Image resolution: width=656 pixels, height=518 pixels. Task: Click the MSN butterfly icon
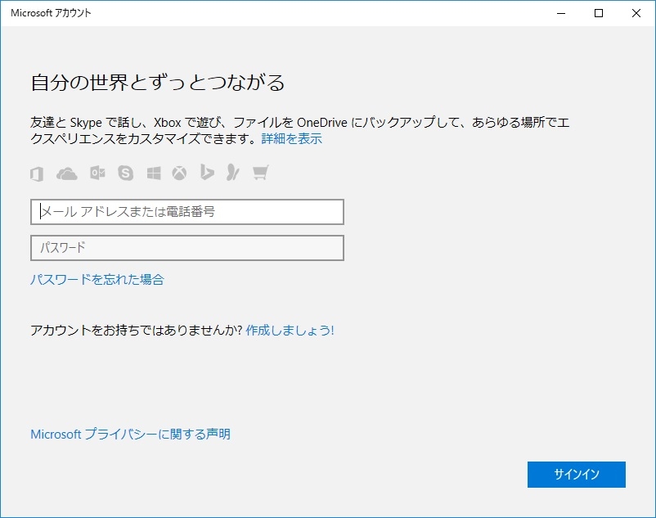(x=233, y=173)
